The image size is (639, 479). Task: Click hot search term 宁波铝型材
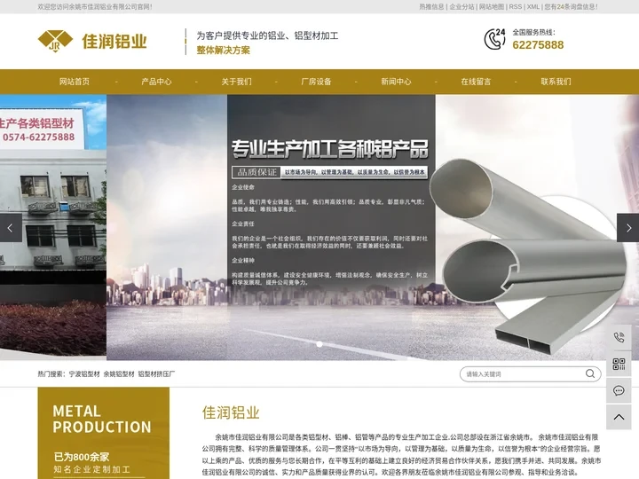(84, 373)
